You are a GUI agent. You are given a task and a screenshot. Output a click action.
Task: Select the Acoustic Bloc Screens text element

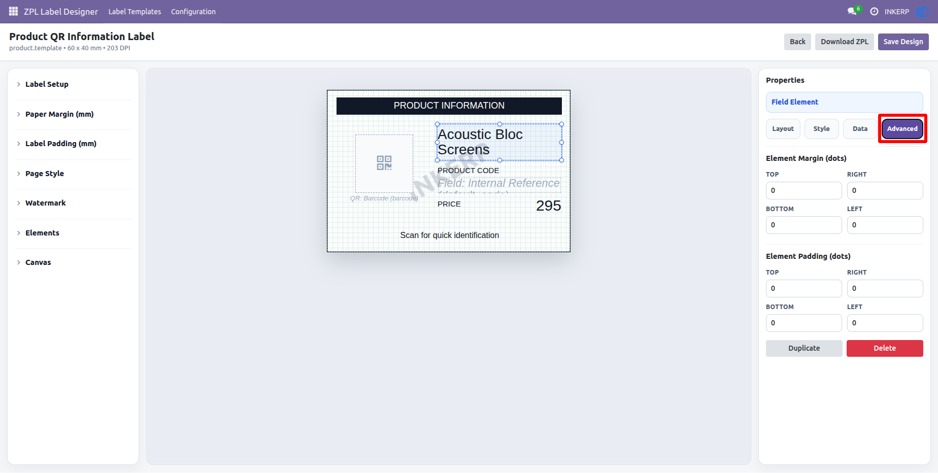pyautogui.click(x=499, y=142)
